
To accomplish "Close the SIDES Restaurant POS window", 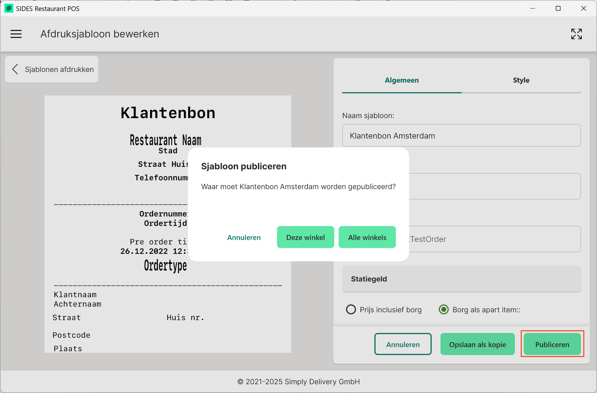I will [583, 8].
